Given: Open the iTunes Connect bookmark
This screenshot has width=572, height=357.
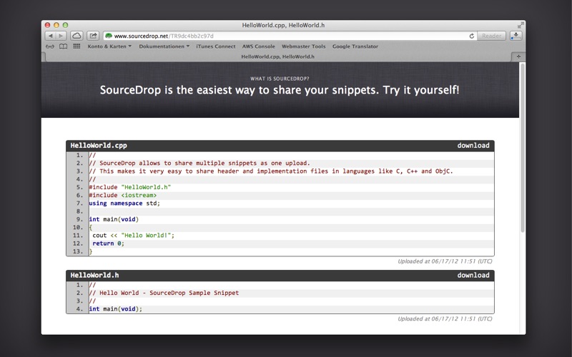Looking at the screenshot, I should 216,46.
